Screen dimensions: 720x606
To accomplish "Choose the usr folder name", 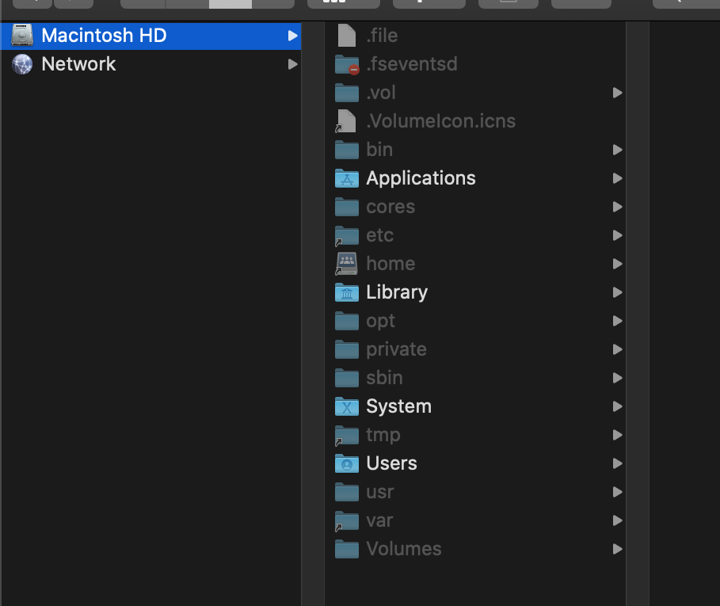I will pyautogui.click(x=379, y=492).
